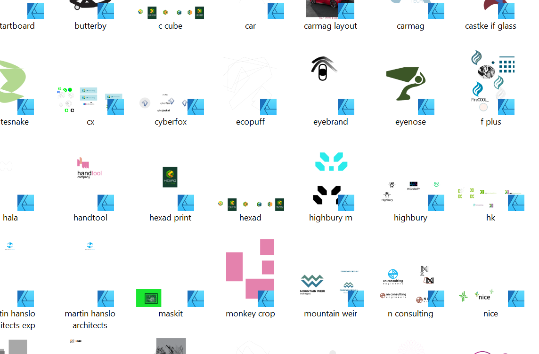Select the 'c cube' file name
Viewport: 539px width, 354px height.
click(x=170, y=26)
